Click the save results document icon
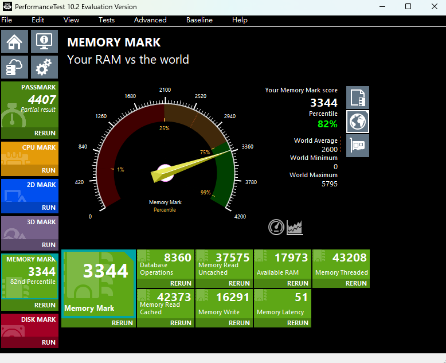Image resolution: width=446 pixels, height=363 pixels. click(x=358, y=97)
